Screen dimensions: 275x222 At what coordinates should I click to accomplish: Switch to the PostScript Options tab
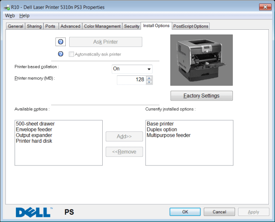(x=191, y=26)
